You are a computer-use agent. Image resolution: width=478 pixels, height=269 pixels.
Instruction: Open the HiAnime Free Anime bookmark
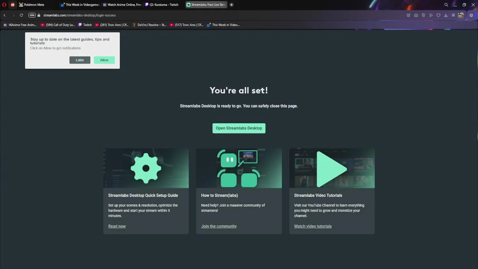click(20, 25)
